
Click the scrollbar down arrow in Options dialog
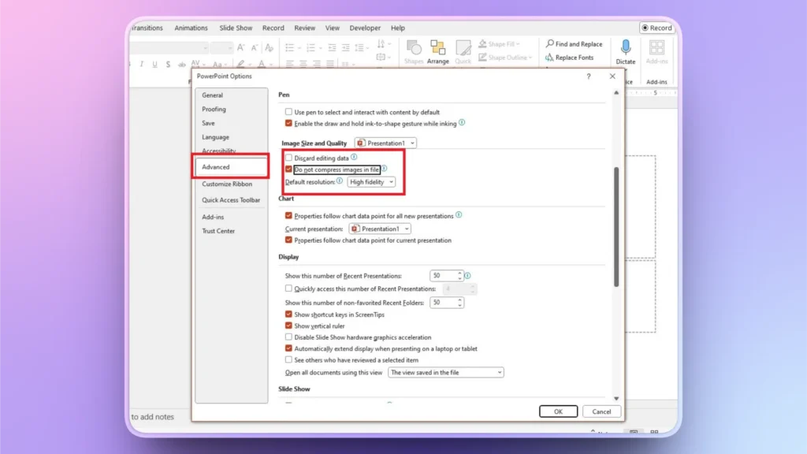tap(616, 398)
